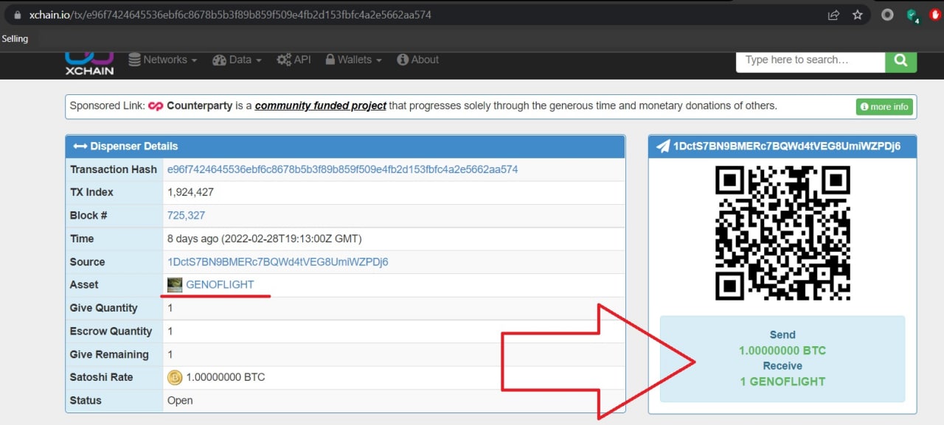Screen dimensions: 944x425
Task: Bookmark this page with the star icon
Action: tap(857, 15)
